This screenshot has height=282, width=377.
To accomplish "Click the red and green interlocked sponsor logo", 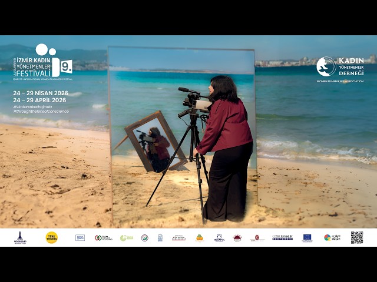I will [x=104, y=238].
